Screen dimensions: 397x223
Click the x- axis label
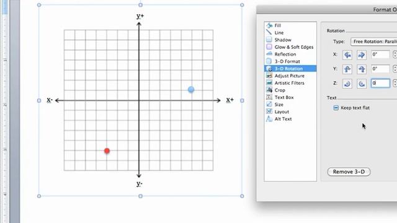click(50, 100)
